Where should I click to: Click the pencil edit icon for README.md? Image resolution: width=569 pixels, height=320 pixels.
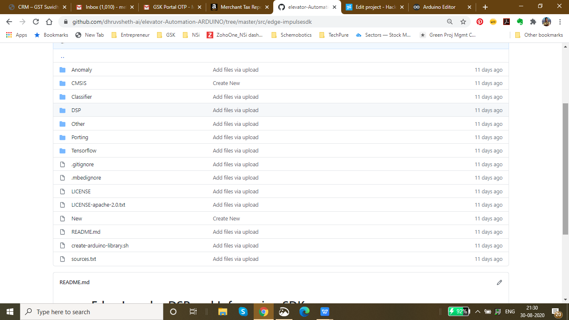(x=499, y=282)
